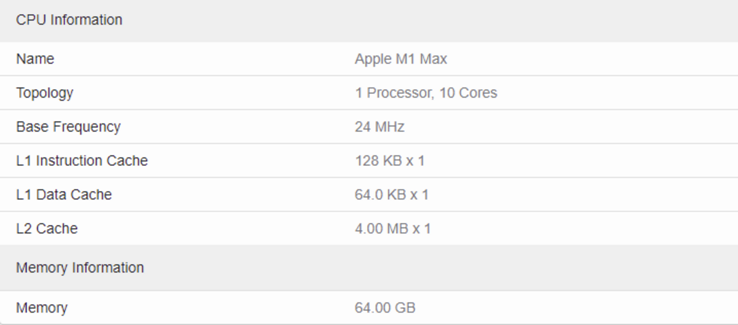Select the L2 Cache label
Viewport: 738px width, 325px height.
coord(47,228)
